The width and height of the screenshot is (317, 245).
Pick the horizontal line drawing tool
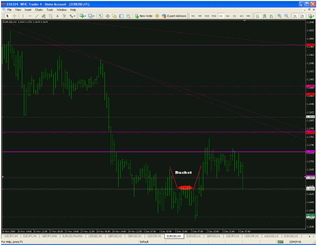click(30, 16)
